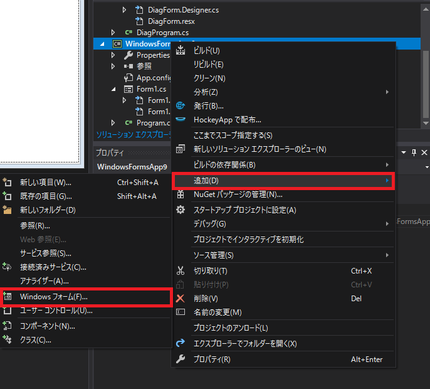Click the Windows Form icon in submenu
Image resolution: width=430 pixels, height=389 pixels.
pos(8,297)
